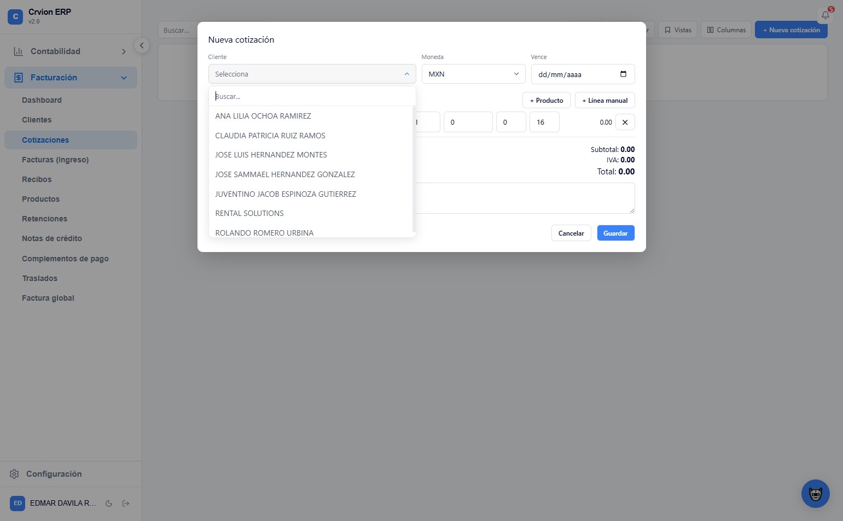Image resolution: width=843 pixels, height=521 pixels.
Task: Select client CLAUDIA PATRICIA RUIZ RAMOS
Action: coord(311,136)
